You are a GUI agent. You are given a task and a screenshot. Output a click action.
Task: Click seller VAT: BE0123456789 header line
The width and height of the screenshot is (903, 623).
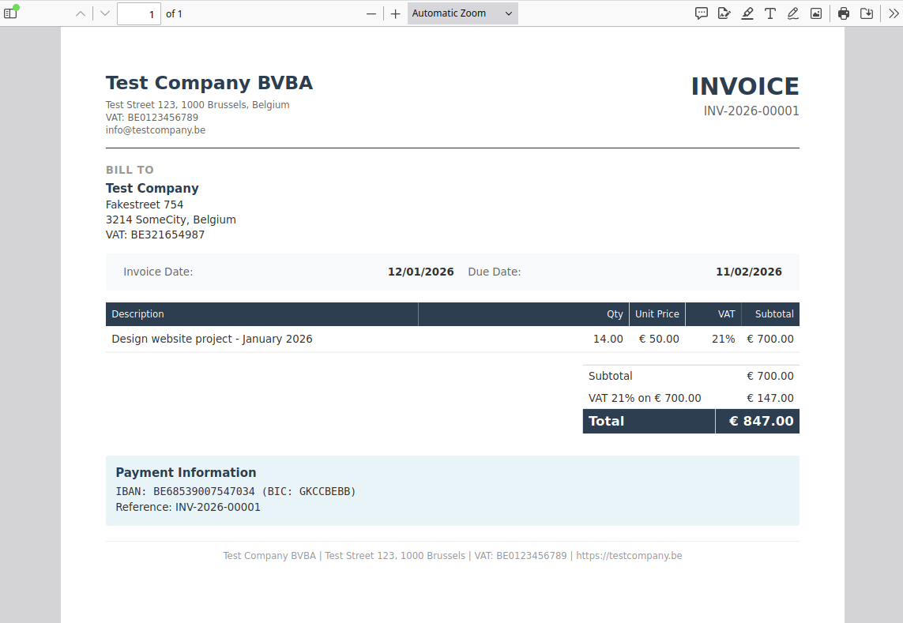pyautogui.click(x=152, y=118)
